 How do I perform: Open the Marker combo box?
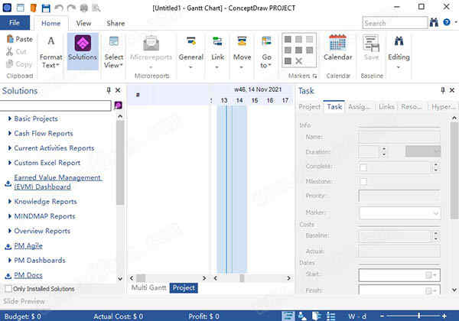pos(399,213)
